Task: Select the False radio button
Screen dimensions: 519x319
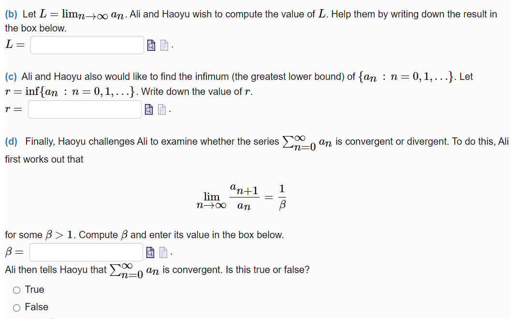Action: (x=16, y=307)
